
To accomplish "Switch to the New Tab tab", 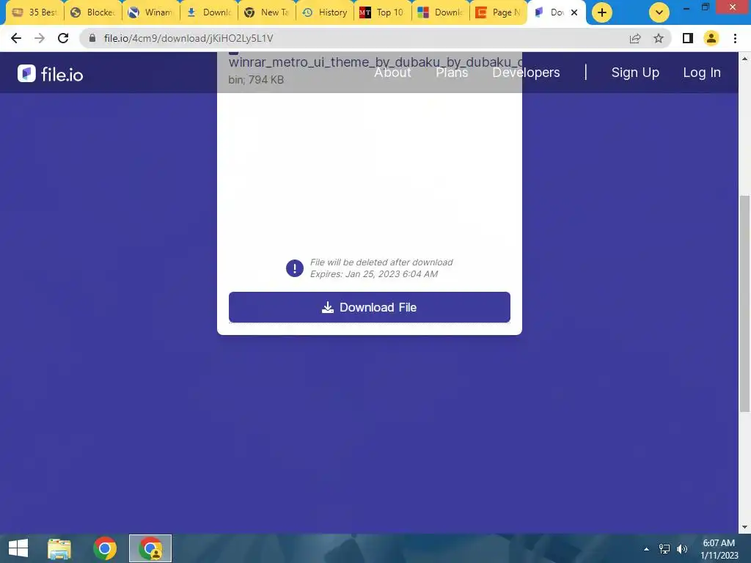I will [x=267, y=12].
